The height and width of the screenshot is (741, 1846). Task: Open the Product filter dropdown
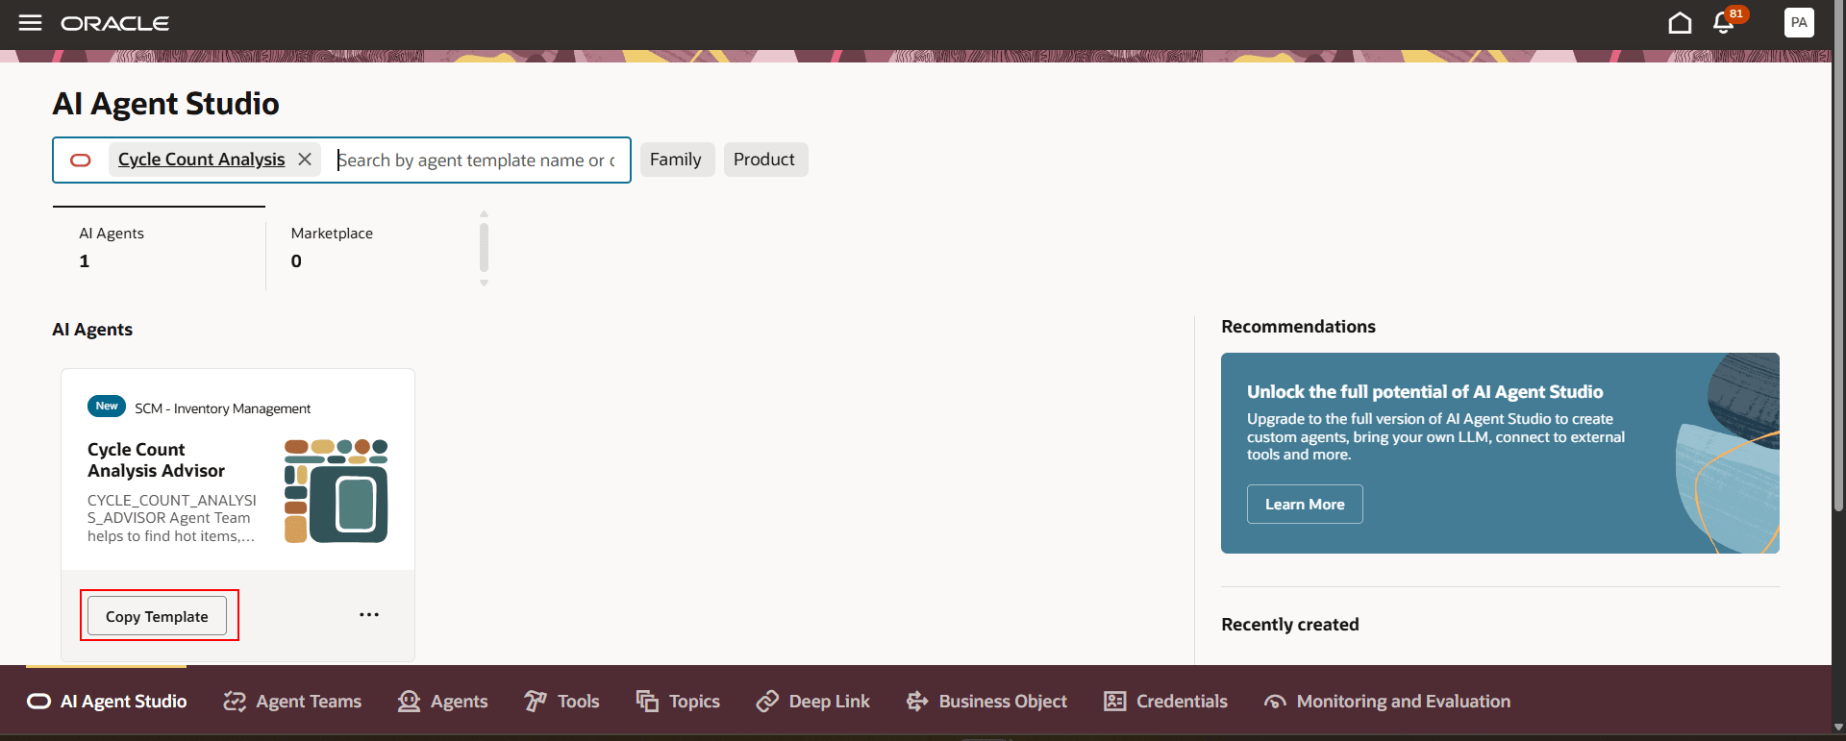765,160
